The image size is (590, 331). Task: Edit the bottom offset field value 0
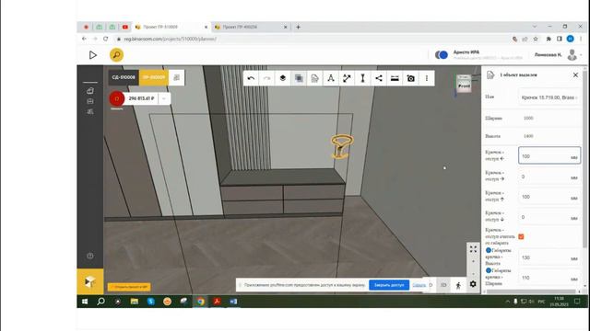click(549, 217)
